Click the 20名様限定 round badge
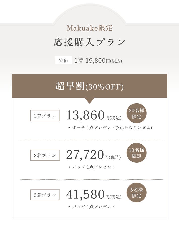Screen dimensions: 179x226 [x=137, y=114]
